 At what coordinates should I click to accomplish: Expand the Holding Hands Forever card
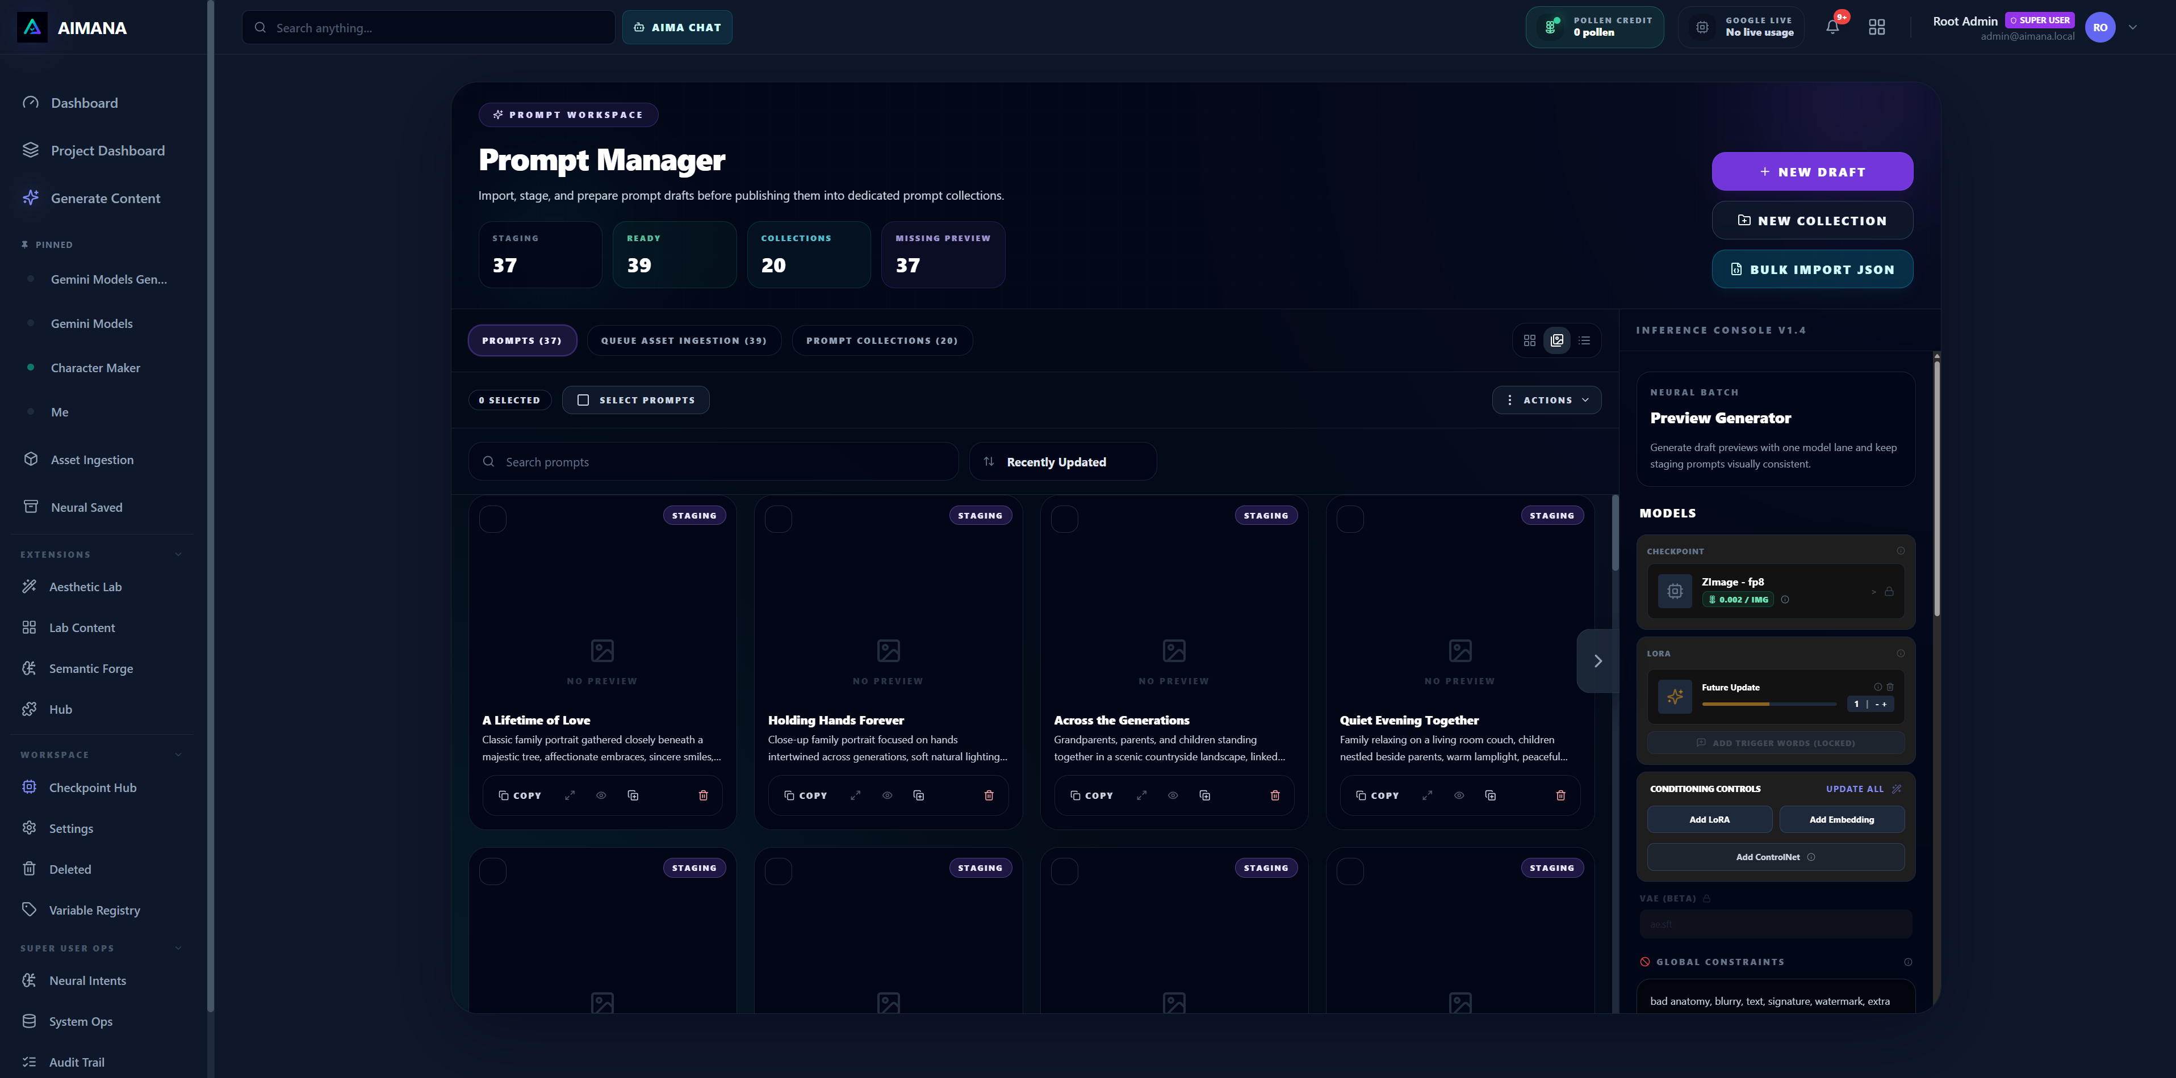click(856, 795)
